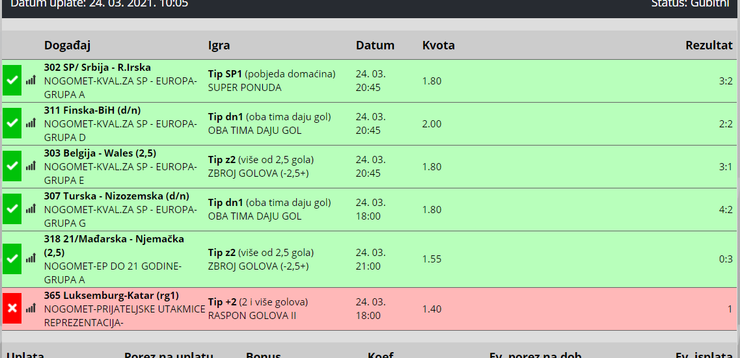Click Tip +2 (2 i više golova) text

(258, 302)
